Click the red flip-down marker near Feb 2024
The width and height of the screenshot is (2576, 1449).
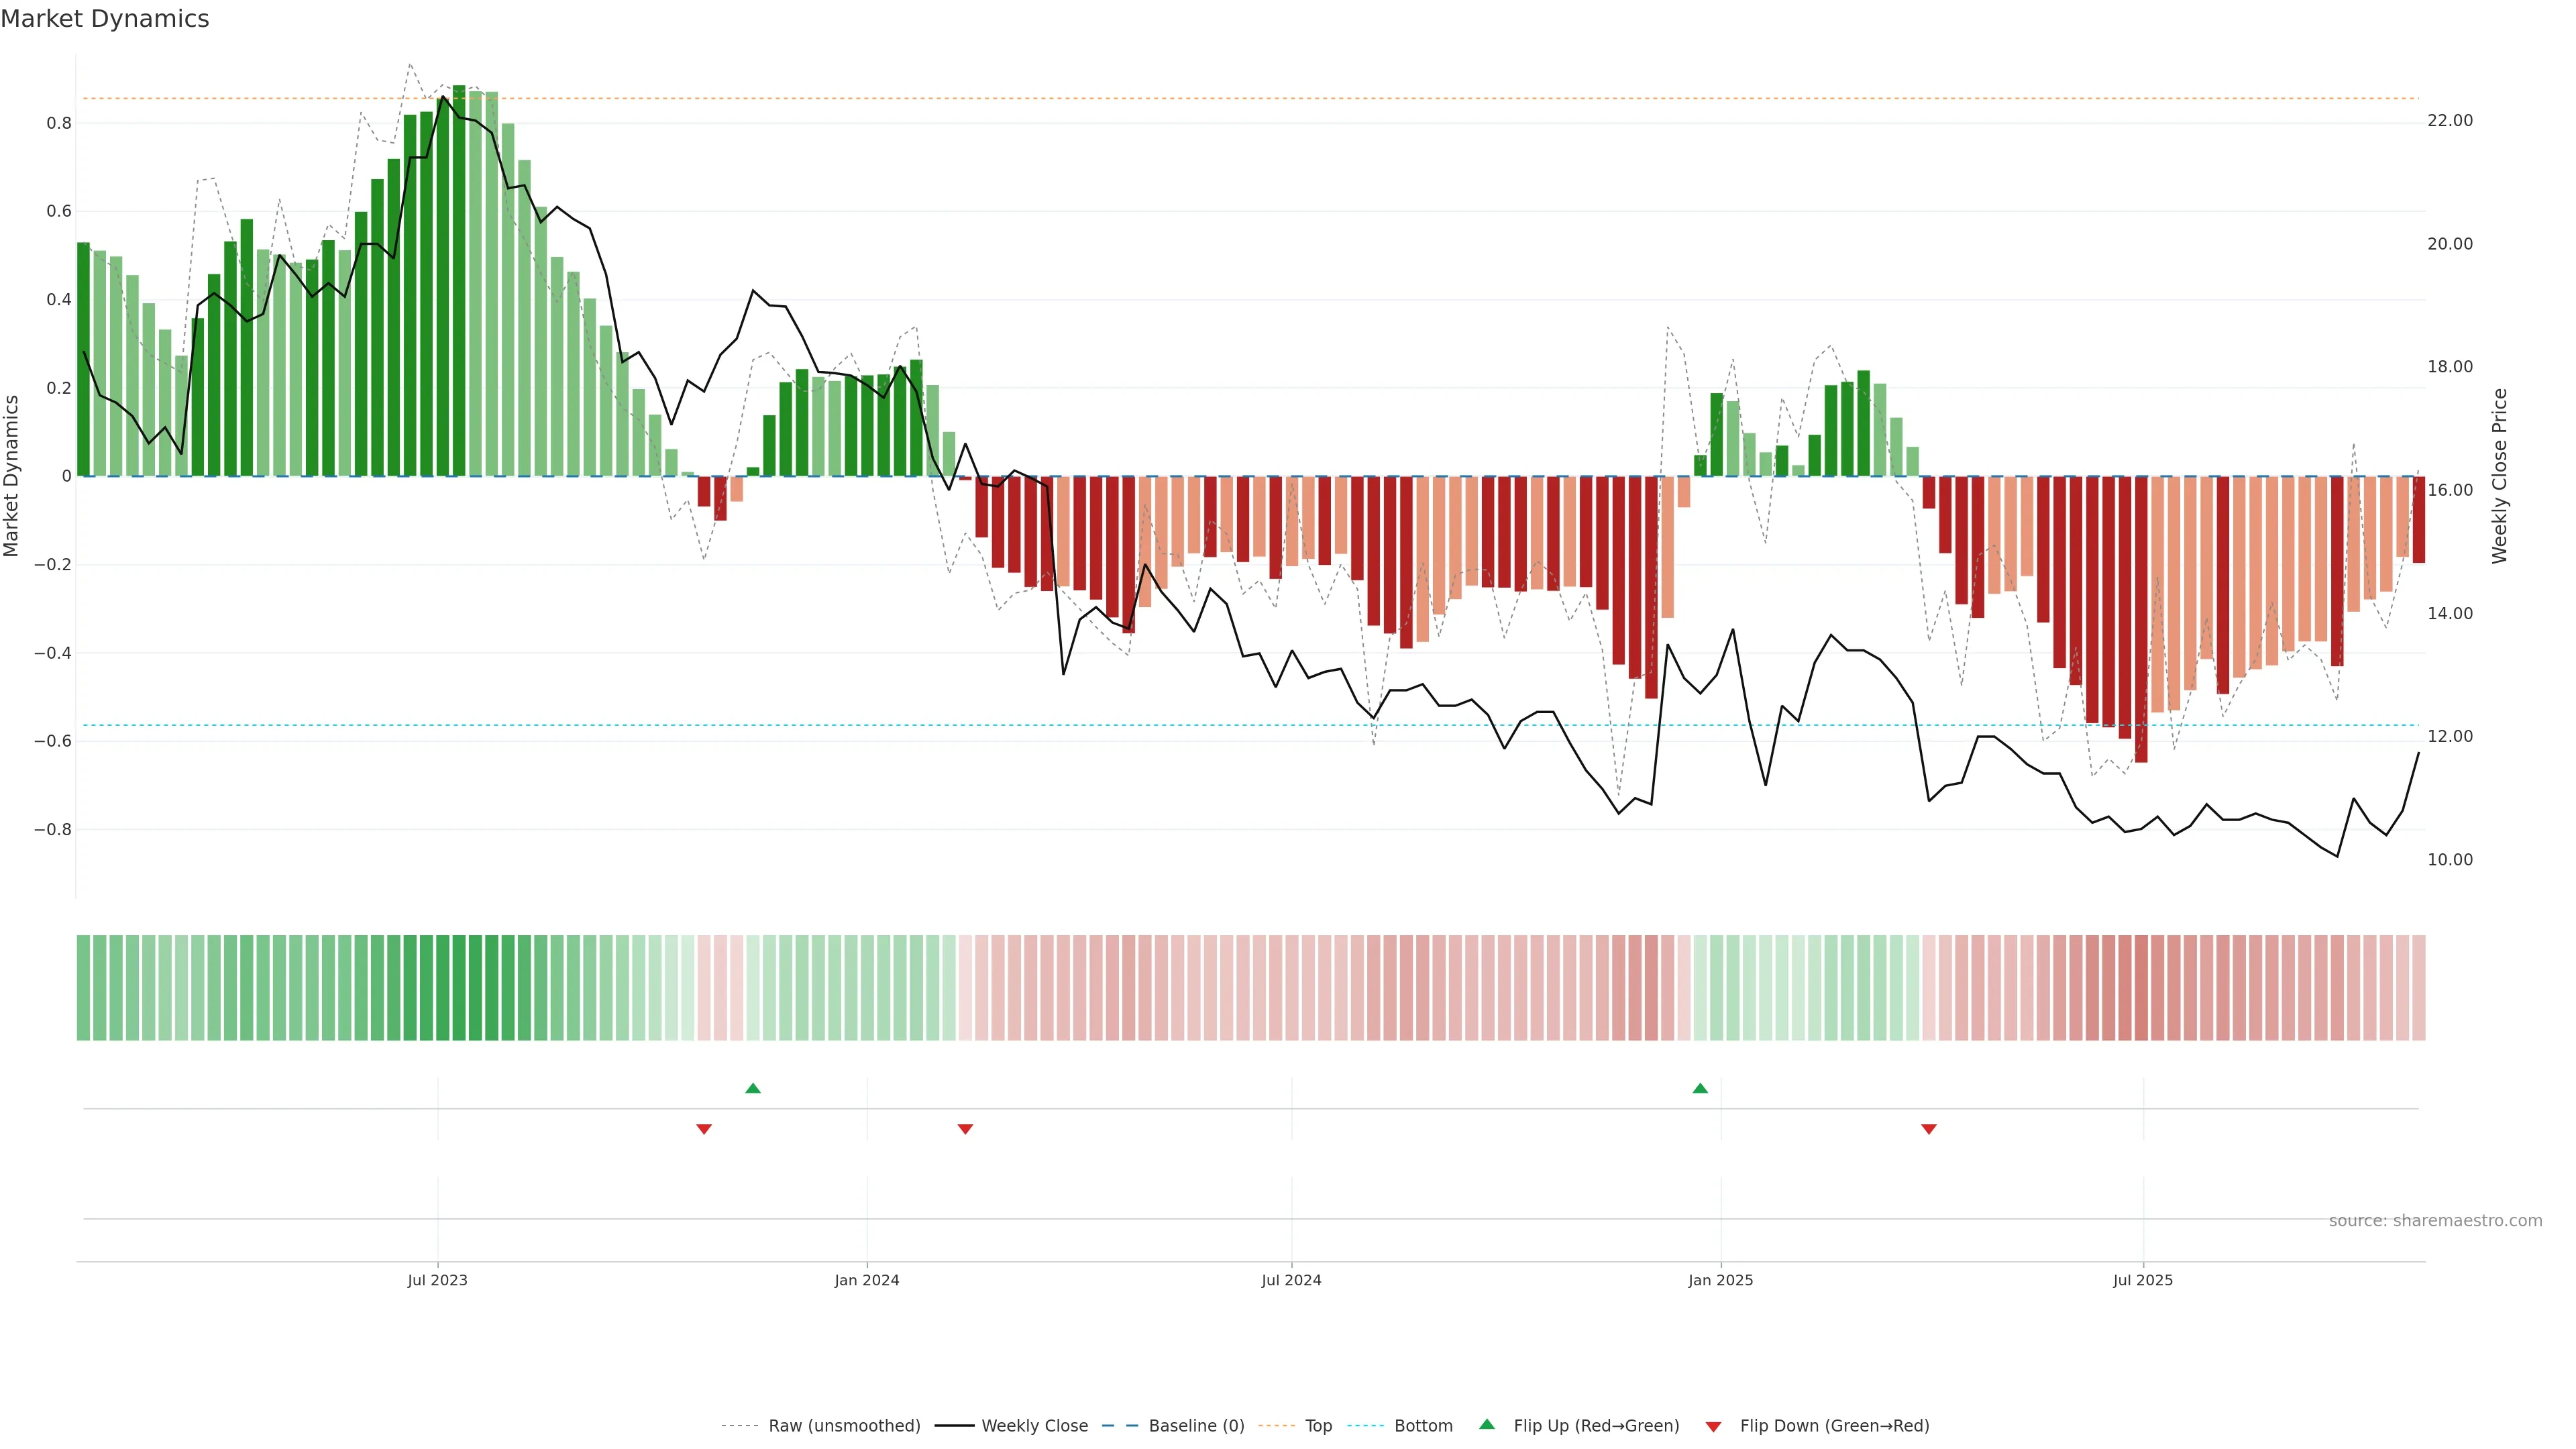pyautogui.click(x=965, y=1129)
